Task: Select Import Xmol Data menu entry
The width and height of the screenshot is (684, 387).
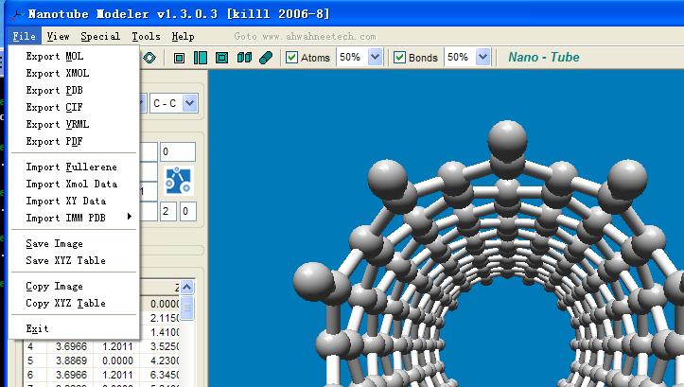Action: [74, 185]
